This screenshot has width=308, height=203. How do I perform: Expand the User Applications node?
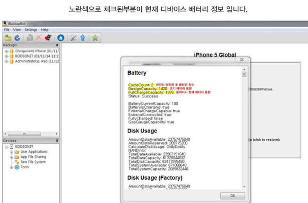[x=12, y=152]
